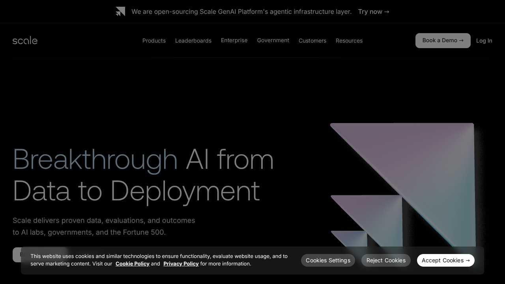Click the Cookies Settings button
The width and height of the screenshot is (505, 284).
coord(328,260)
